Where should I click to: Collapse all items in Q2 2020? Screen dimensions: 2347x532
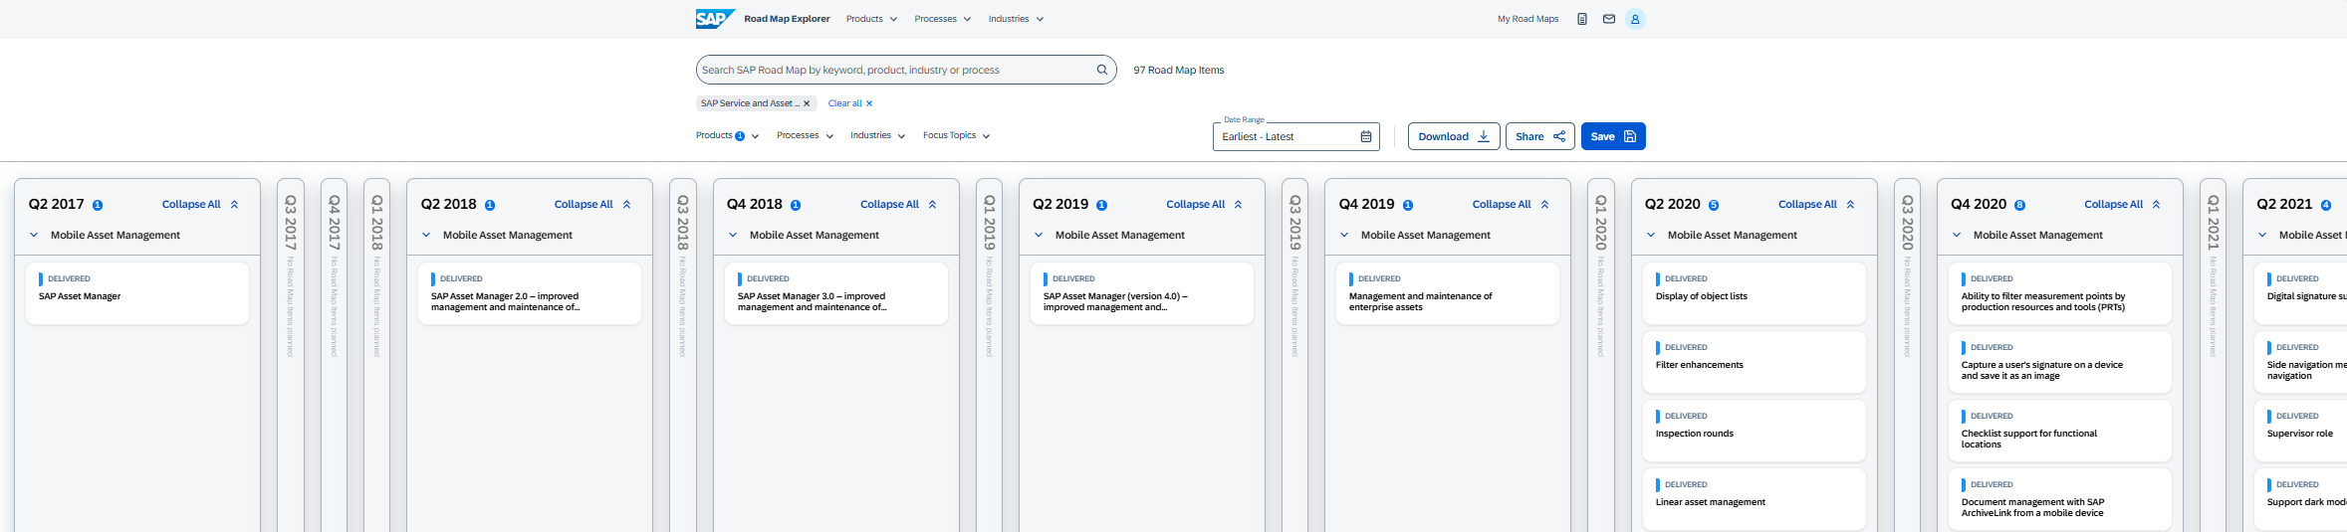[1816, 204]
